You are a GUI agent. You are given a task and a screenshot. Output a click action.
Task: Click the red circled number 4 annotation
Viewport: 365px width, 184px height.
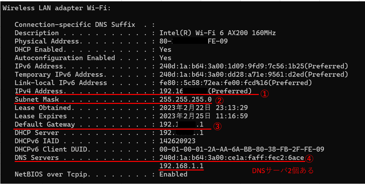click(x=309, y=159)
